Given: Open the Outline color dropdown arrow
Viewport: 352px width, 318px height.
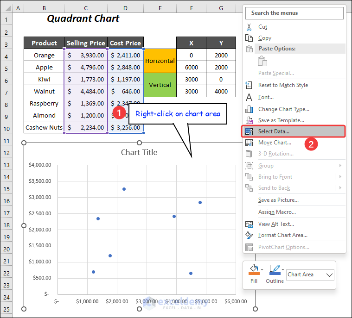Looking at the screenshot, I should (283, 269).
